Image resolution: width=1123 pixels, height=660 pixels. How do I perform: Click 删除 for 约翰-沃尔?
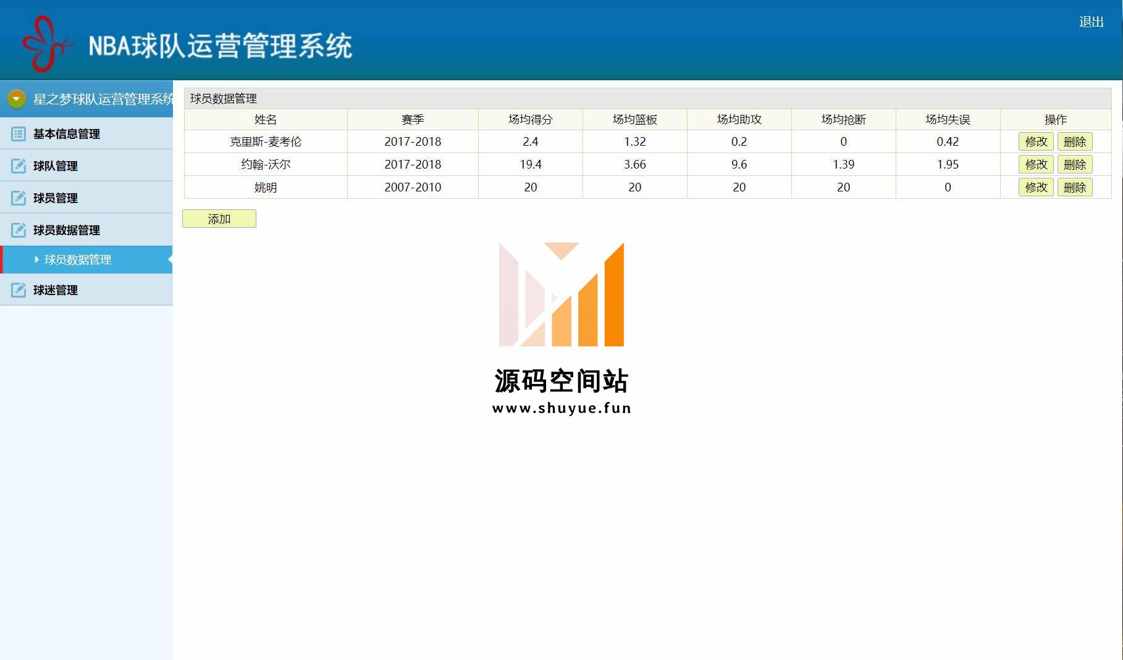1075,165
